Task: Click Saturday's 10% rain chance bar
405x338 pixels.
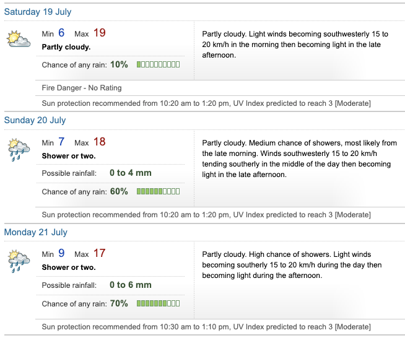Action: click(158, 64)
